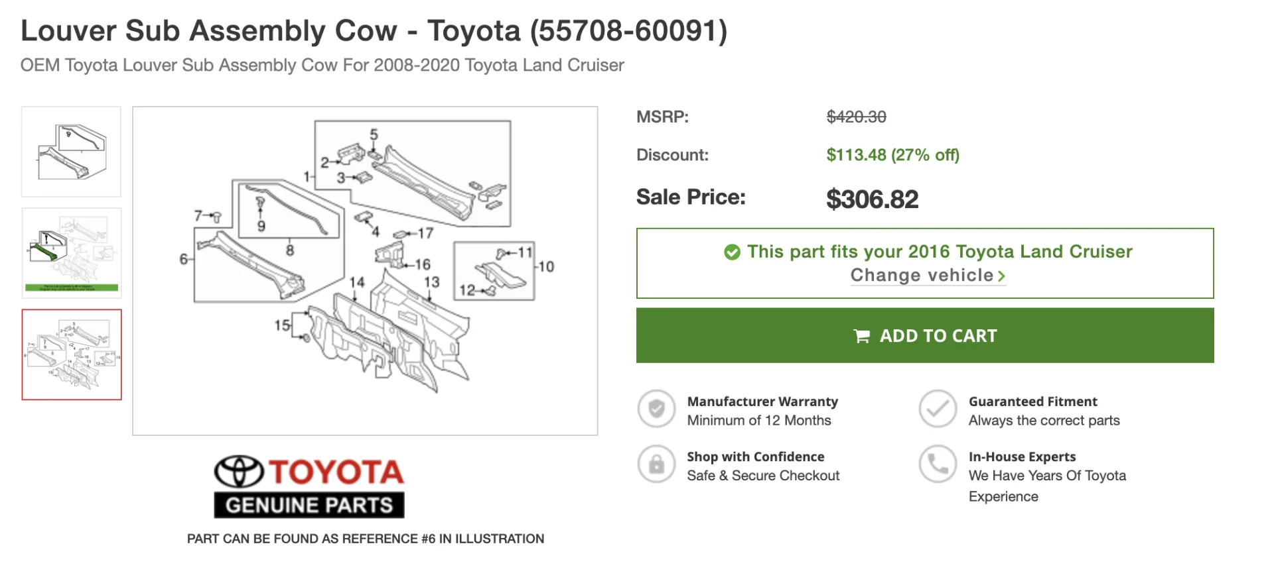The width and height of the screenshot is (1274, 585).
Task: Click the Guaranteed Fitment checkmark icon
Action: (x=938, y=409)
